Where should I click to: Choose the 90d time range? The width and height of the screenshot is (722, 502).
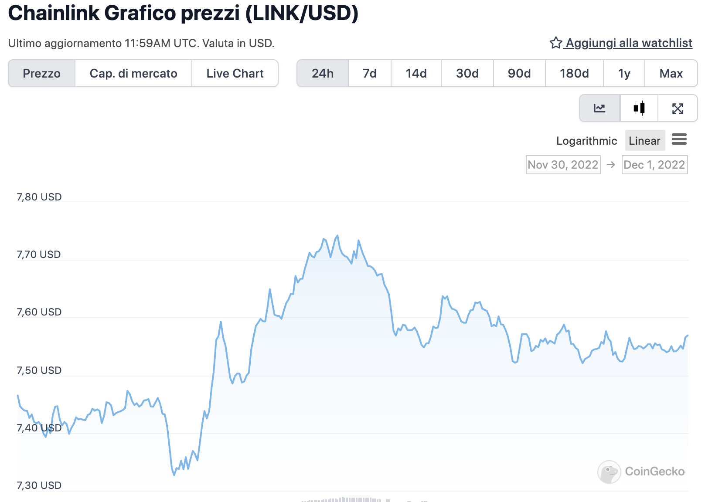point(519,73)
